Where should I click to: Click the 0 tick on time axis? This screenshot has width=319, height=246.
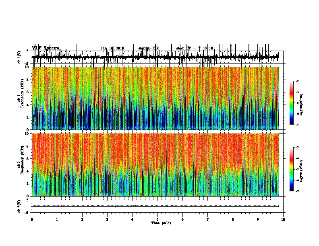click(x=32, y=219)
